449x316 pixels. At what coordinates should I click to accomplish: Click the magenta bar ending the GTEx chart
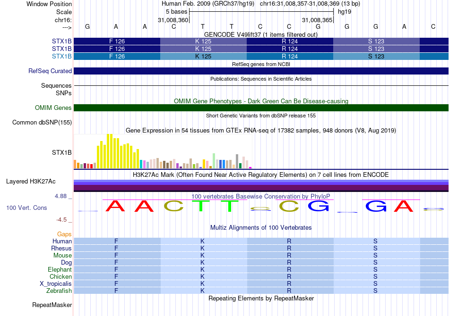[250, 168]
